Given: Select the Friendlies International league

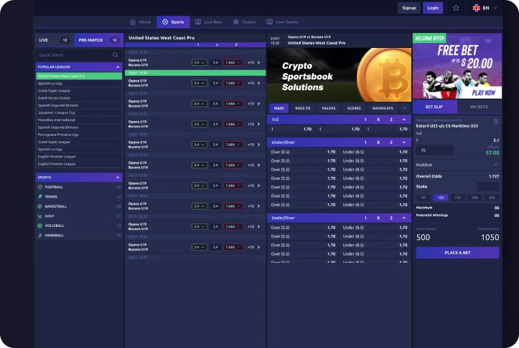Looking at the screenshot, I should [x=79, y=120].
